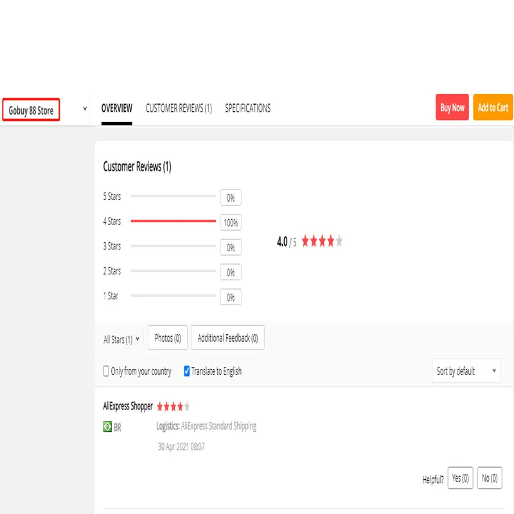This screenshot has height=514, width=514.
Task: Switch to the OVERVIEW tab
Action: coord(117,108)
